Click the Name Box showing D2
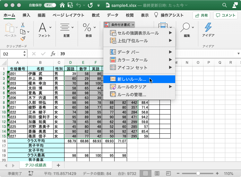Screen dimensions: 241x177 click(13, 54)
